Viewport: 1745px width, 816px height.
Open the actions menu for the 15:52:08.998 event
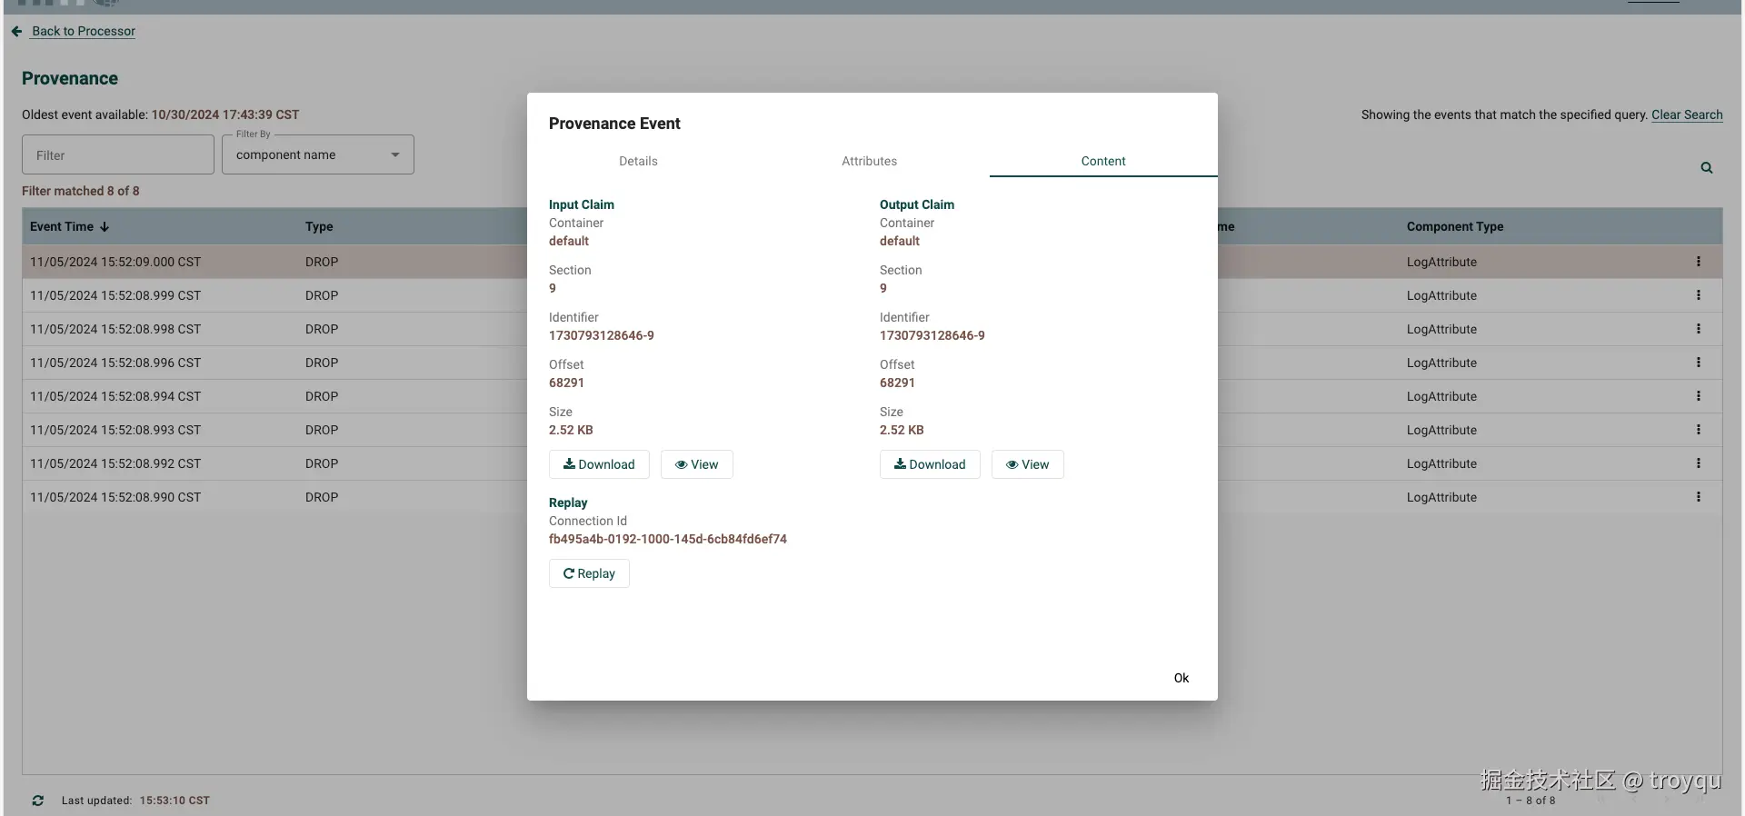pos(1698,329)
